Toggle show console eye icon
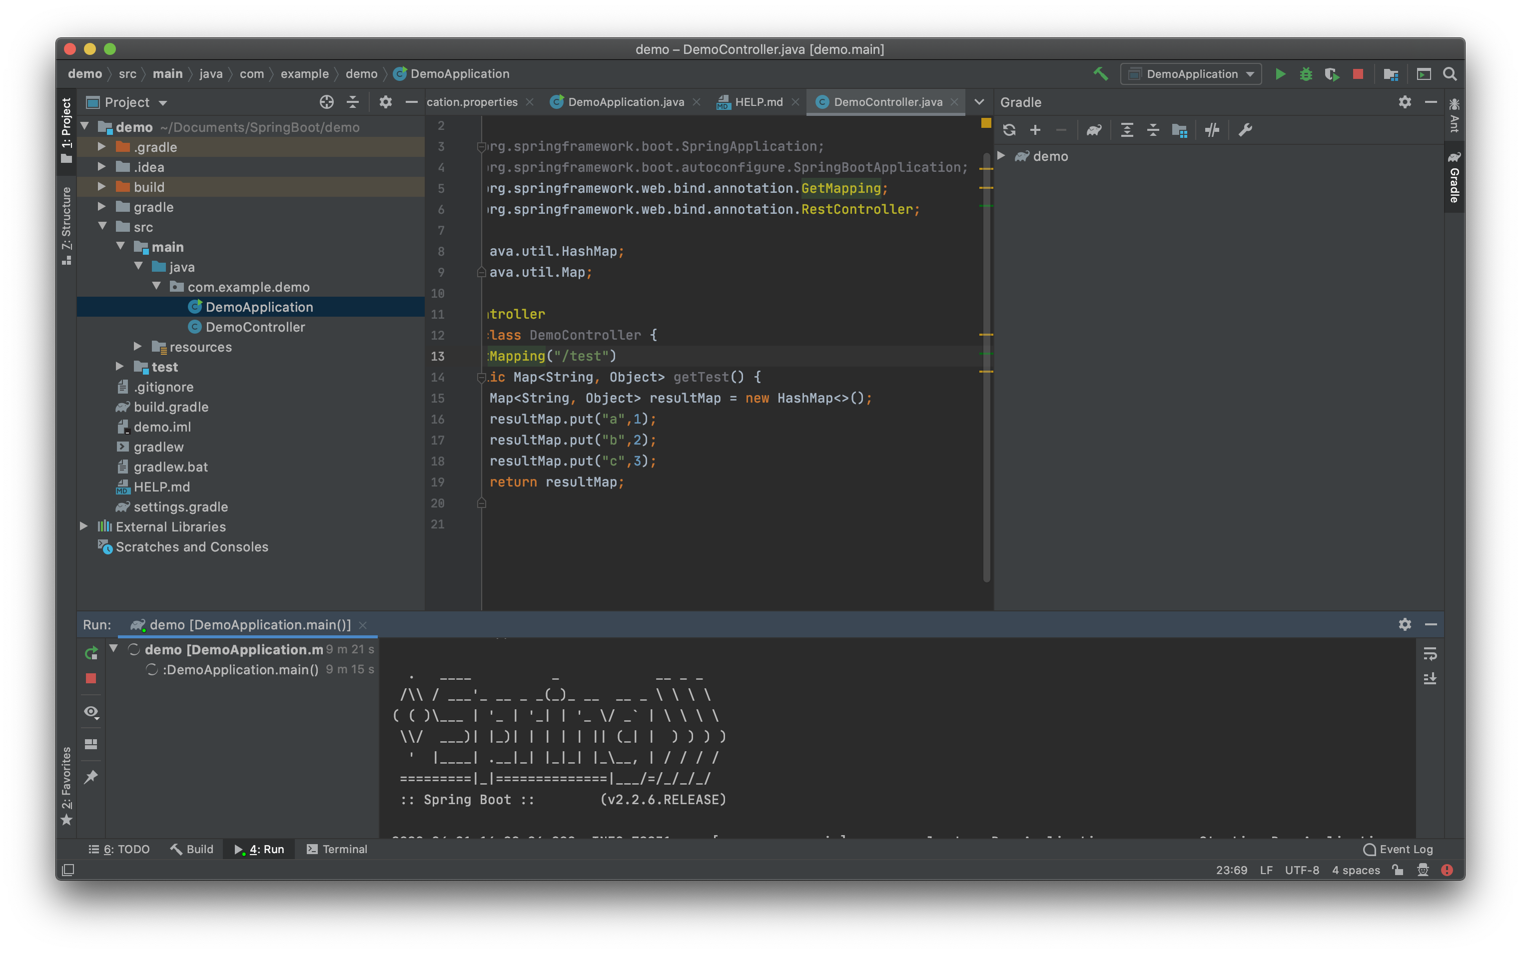The image size is (1521, 954). click(91, 712)
